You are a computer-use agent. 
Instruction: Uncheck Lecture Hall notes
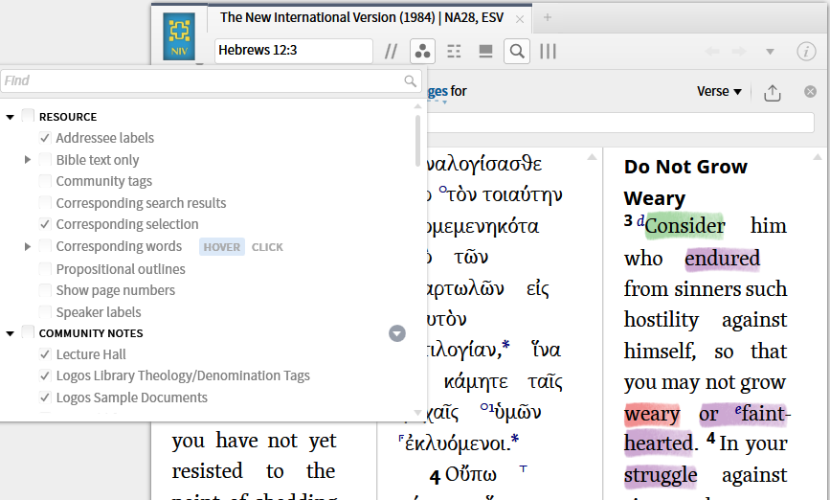45,353
